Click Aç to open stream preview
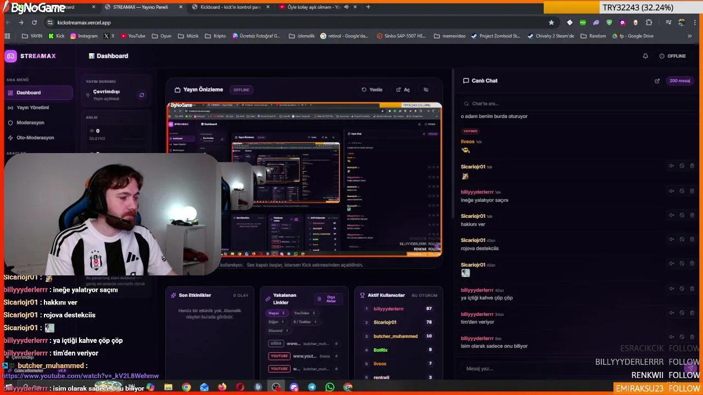This screenshot has width=703, height=395. [x=403, y=89]
